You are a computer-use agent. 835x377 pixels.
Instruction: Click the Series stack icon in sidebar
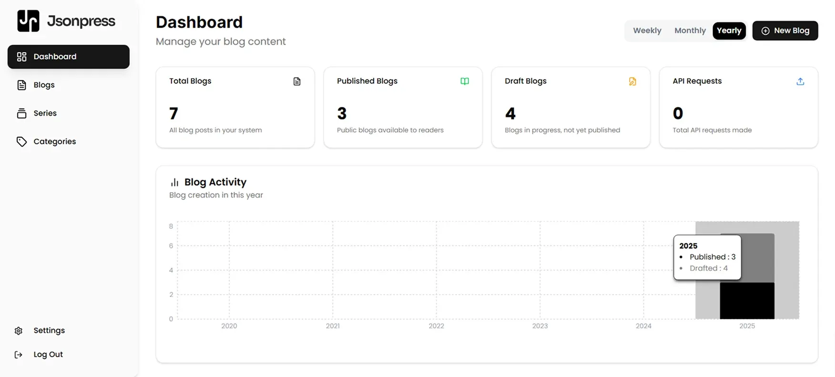coord(21,113)
